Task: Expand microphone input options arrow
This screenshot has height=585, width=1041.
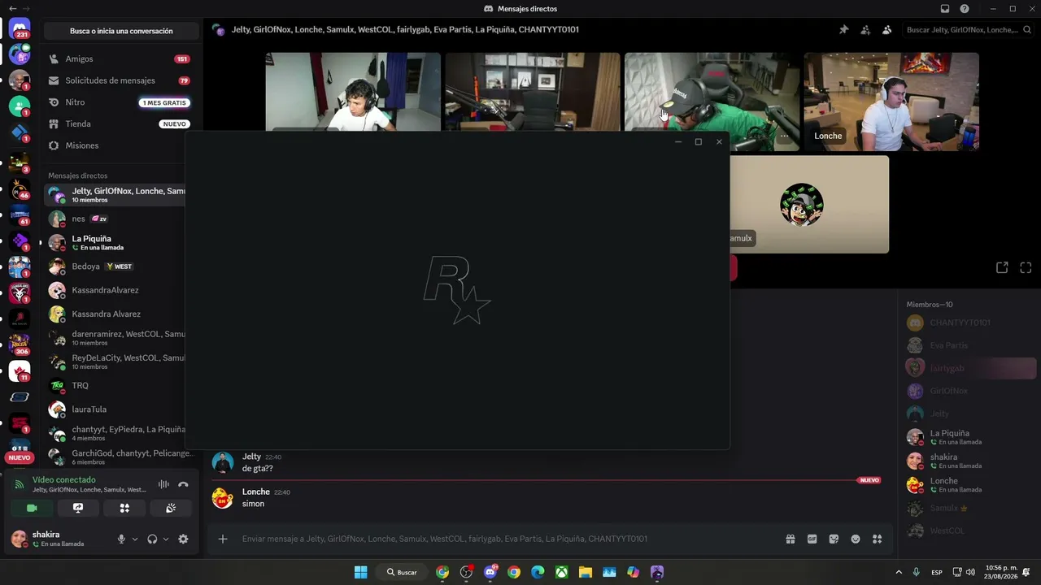Action: [x=135, y=539]
